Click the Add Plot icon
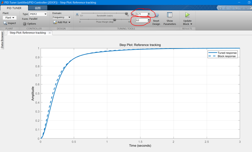Image resolution: width=252 pixels, height=152 pixels. 55,22
